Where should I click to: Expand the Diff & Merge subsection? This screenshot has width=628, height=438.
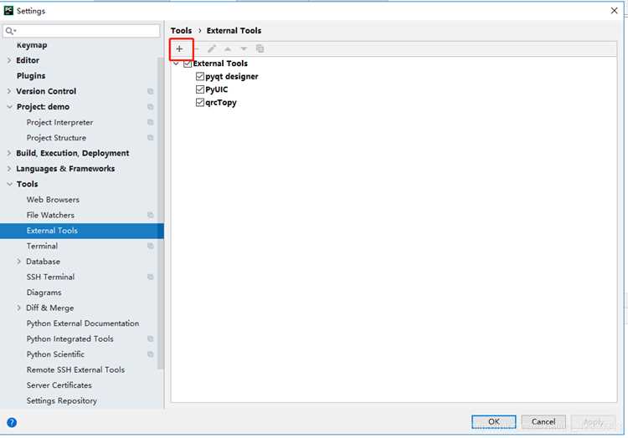click(x=18, y=308)
